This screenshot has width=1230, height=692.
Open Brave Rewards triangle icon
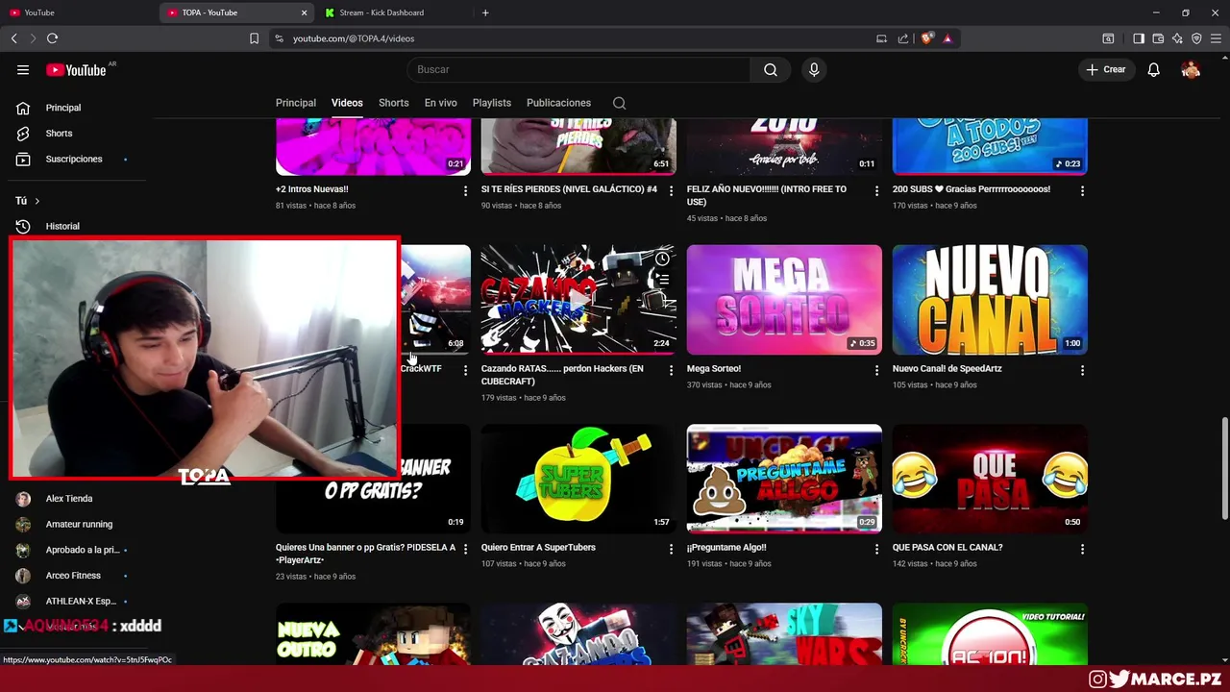947,38
